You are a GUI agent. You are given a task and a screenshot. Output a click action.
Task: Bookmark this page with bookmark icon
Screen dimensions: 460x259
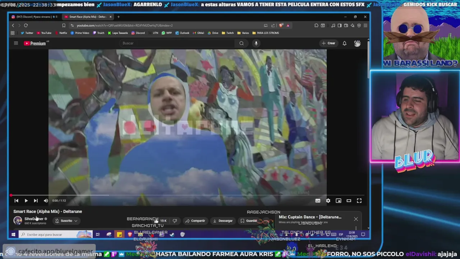coord(64,26)
